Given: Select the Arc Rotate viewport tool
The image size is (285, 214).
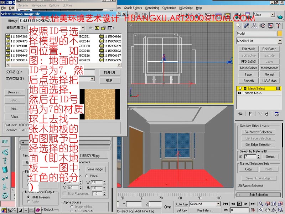Looking at the screenshot, I should (x=274, y=210).
